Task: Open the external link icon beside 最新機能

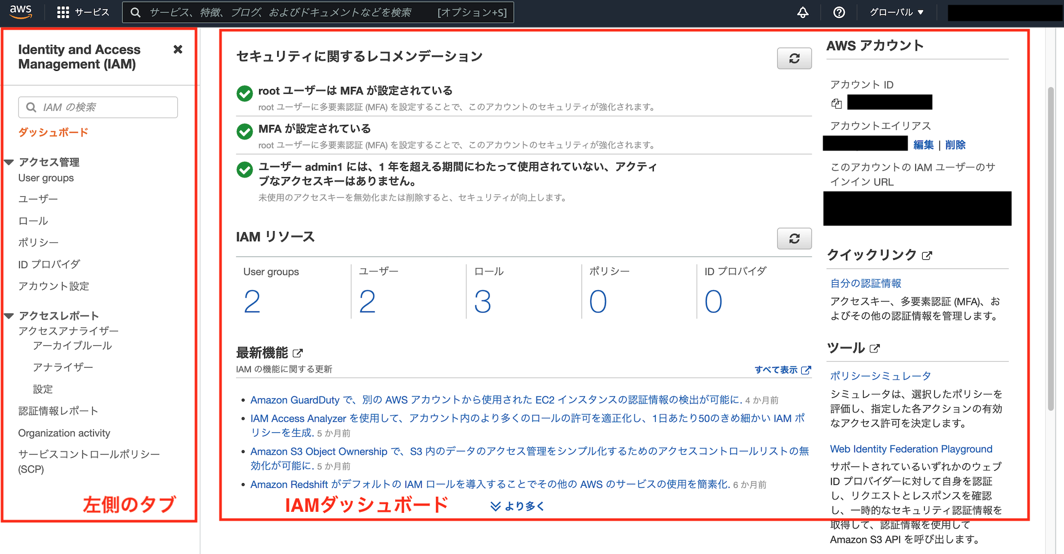Action: pos(298,353)
